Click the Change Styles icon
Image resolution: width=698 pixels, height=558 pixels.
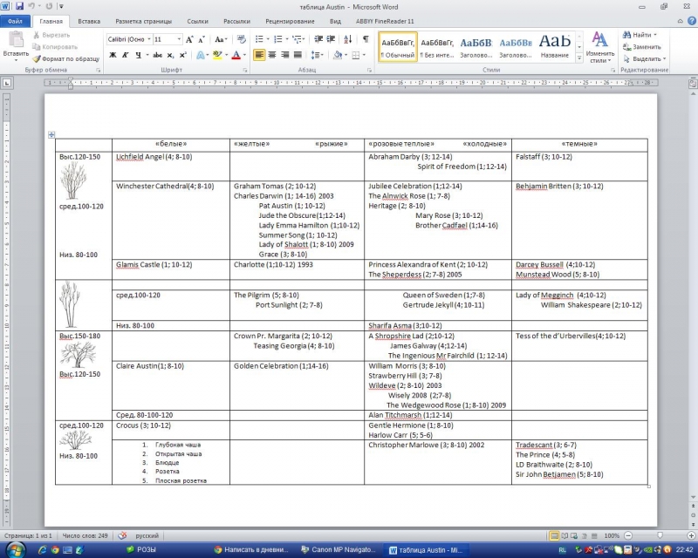tap(599, 46)
